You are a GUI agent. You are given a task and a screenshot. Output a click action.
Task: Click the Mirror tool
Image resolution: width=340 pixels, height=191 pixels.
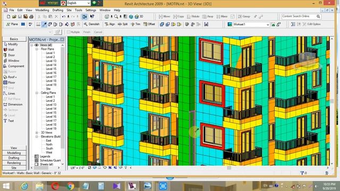click(x=222, y=16)
